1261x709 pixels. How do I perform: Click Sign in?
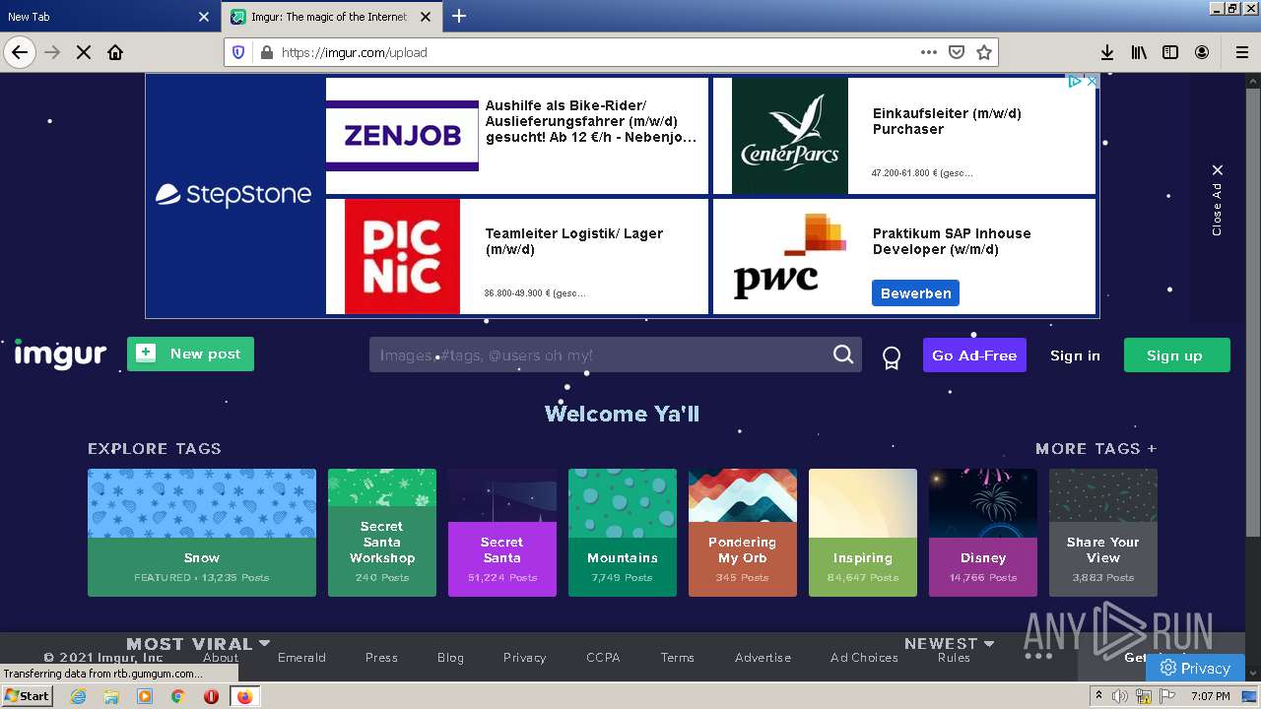point(1075,355)
